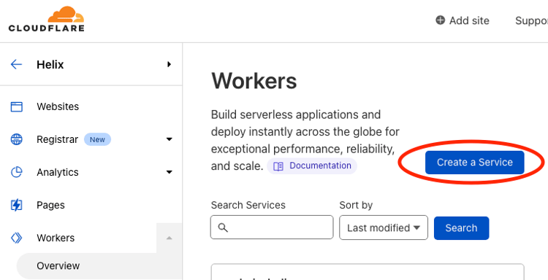
Task: Click the magnifier icon in Search Services
Action: coord(223,227)
